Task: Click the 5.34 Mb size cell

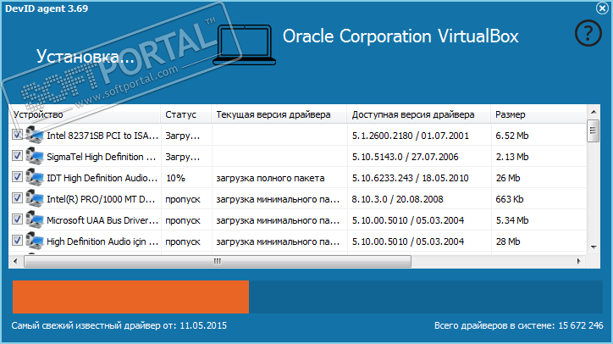Action: click(x=511, y=220)
